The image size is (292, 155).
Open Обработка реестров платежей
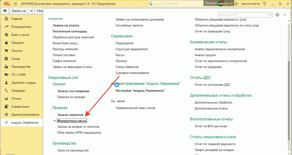click(73, 37)
